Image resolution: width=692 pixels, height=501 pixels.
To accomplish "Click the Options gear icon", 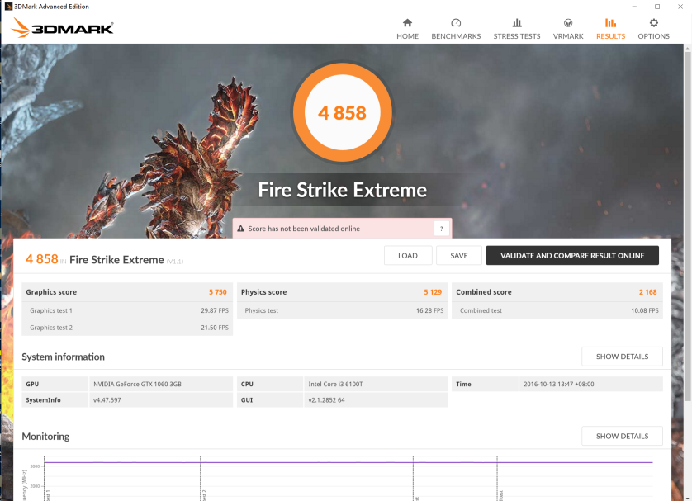I will pos(654,23).
